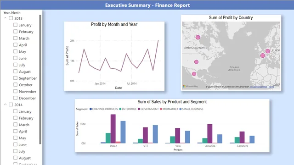294x165 pixels.
Task: Click 'Sum of Profit by Country' title
Action: tap(231, 17)
